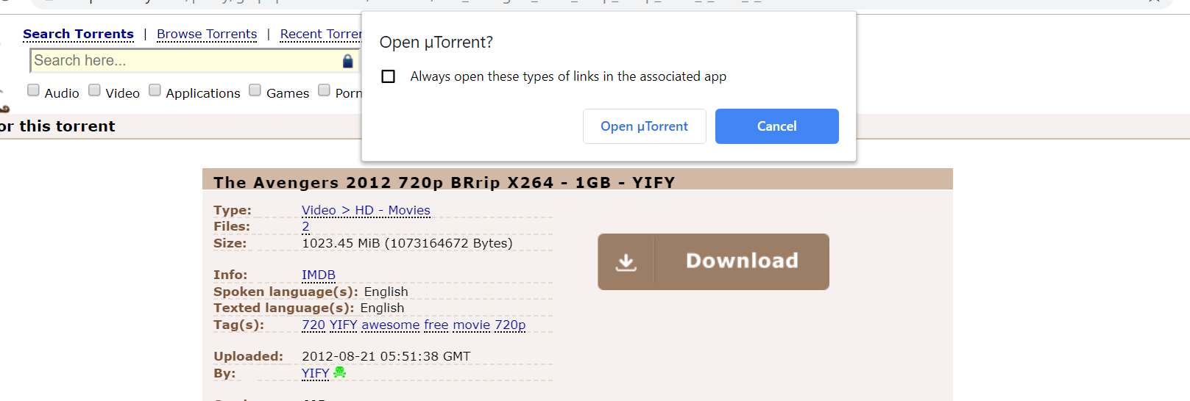1190x401 pixels.
Task: Enable always open these link types checkbox
Action: pos(389,76)
